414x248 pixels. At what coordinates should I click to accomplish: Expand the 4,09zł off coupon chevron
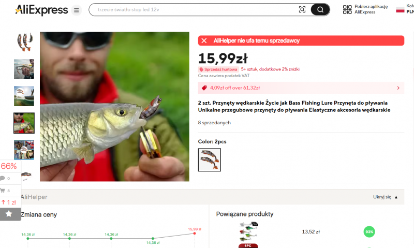(398, 88)
